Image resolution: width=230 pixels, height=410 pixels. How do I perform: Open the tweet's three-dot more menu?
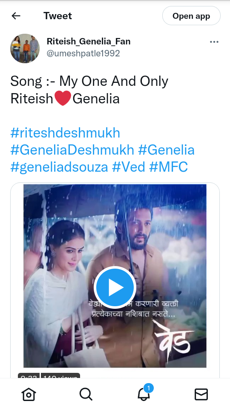click(214, 42)
